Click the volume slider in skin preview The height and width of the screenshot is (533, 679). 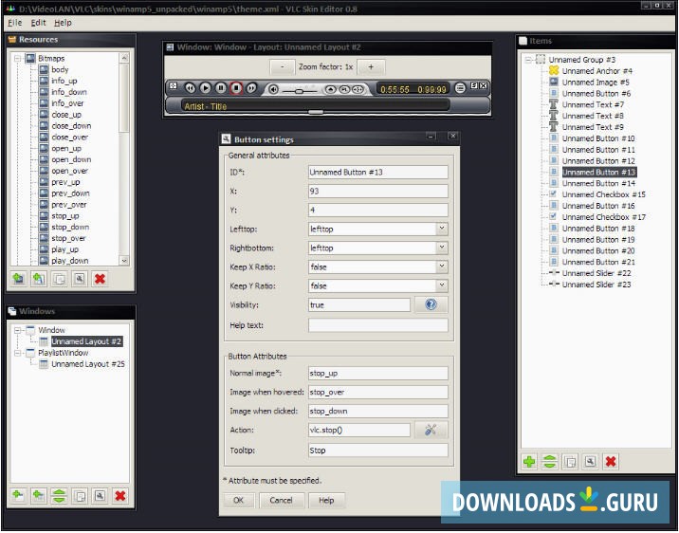(299, 91)
